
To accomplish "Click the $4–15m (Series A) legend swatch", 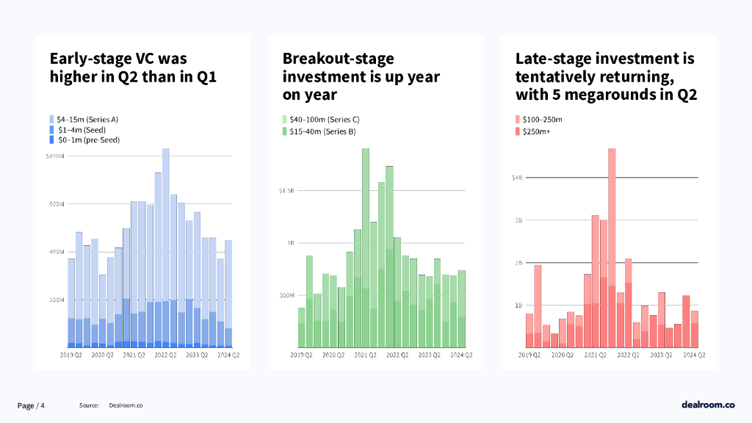I will click(x=51, y=119).
